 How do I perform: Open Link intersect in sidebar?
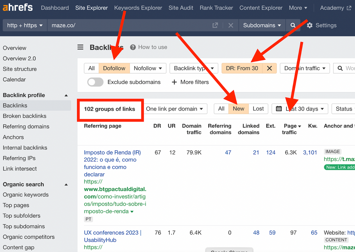click(20, 169)
